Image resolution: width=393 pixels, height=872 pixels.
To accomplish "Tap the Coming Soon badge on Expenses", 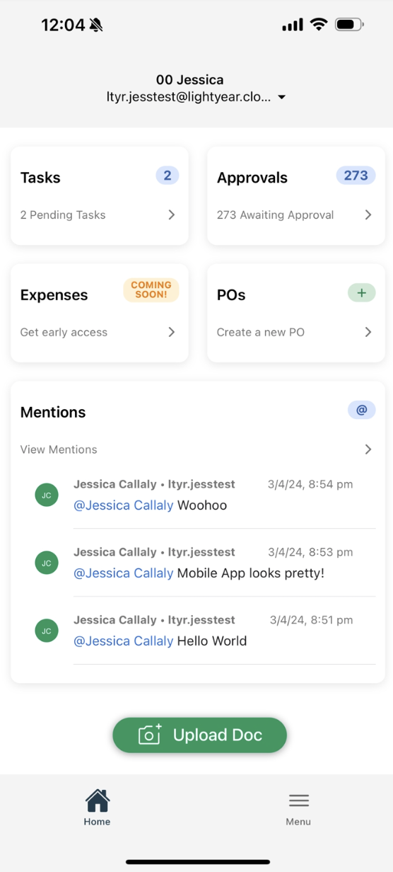I will 151,290.
